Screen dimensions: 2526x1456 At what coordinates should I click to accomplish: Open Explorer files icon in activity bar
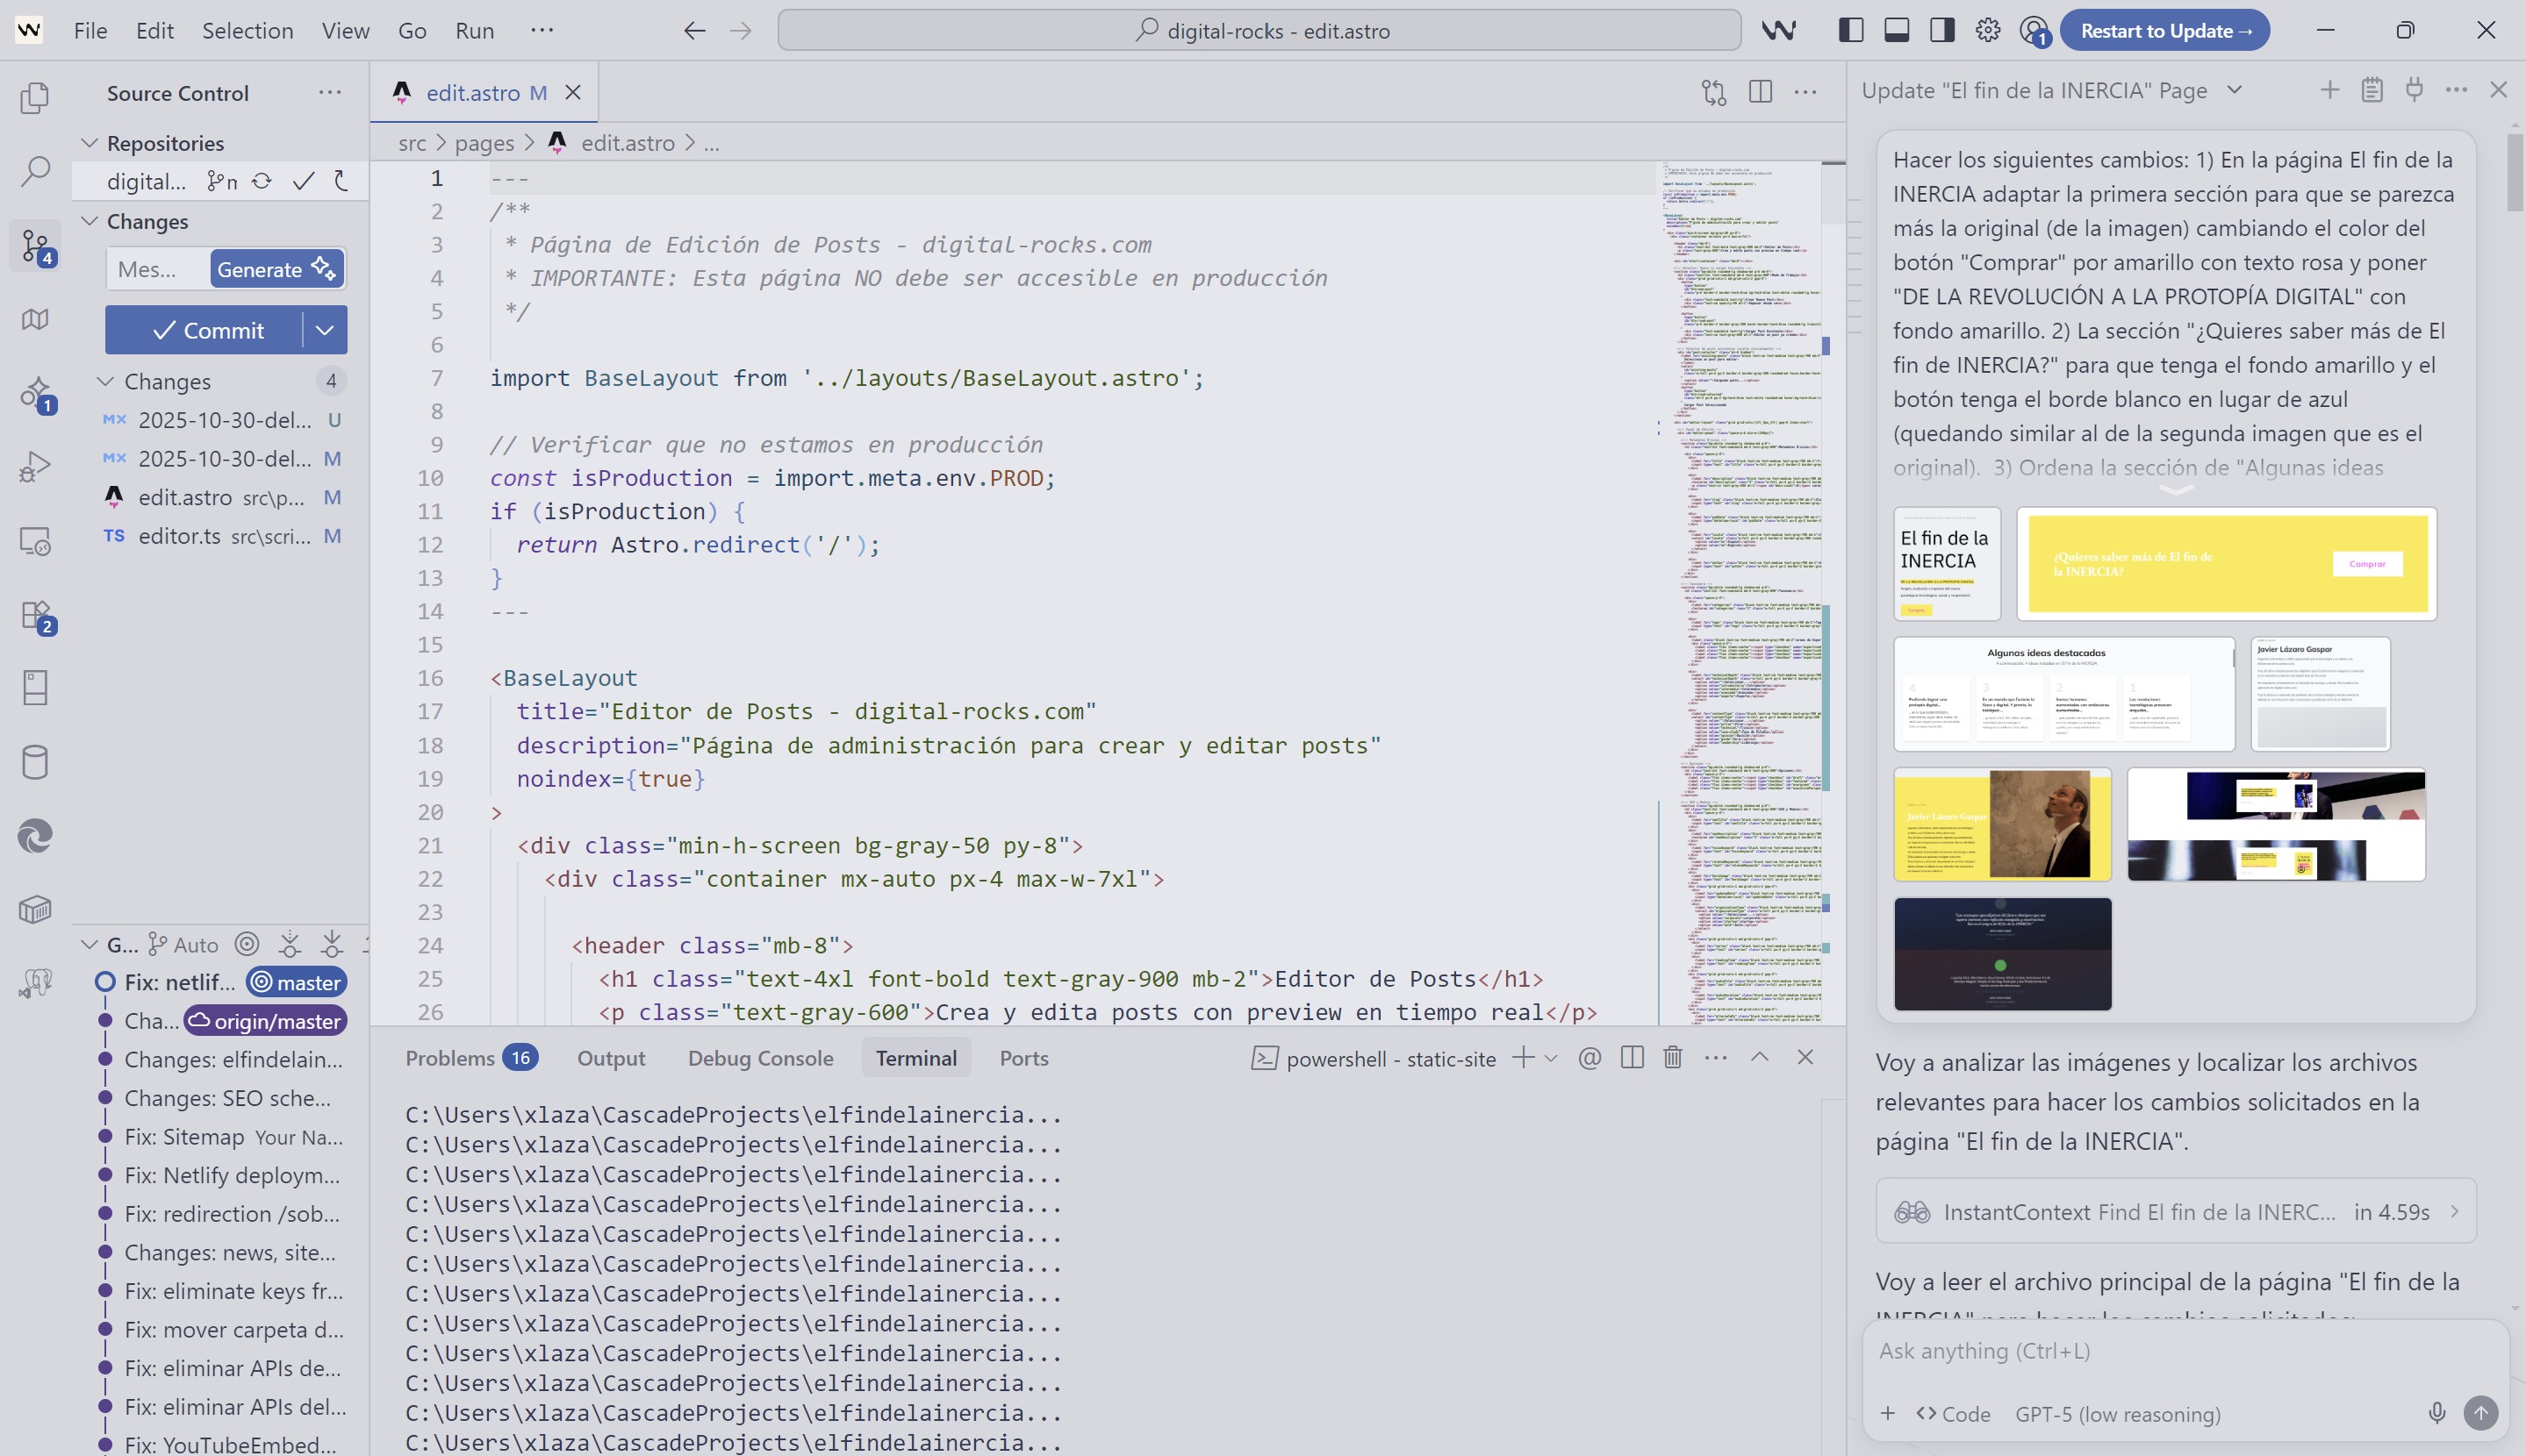click(x=35, y=98)
